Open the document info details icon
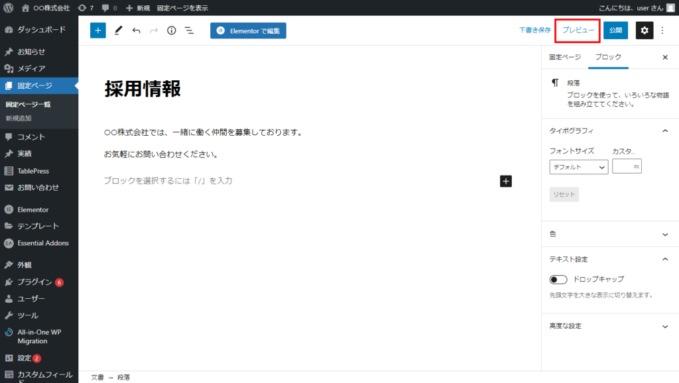Image resolution: width=679 pixels, height=383 pixels. coord(171,30)
